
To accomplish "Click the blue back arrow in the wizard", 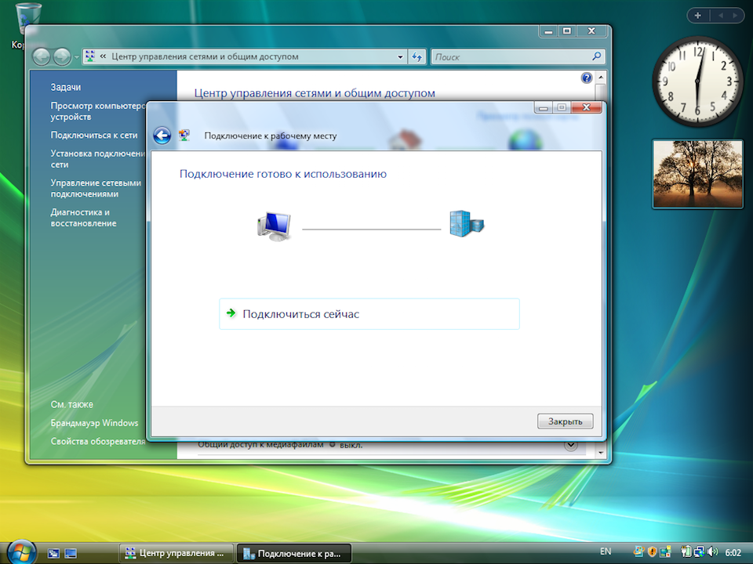I will coord(162,136).
